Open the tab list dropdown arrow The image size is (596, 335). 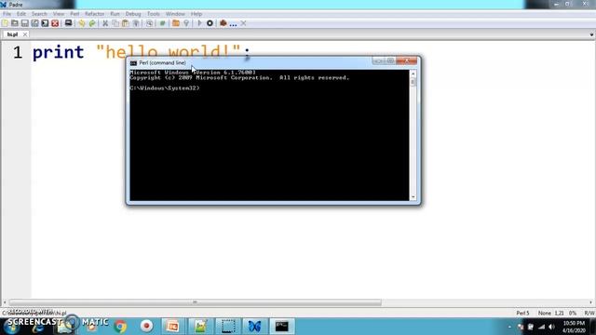(x=591, y=34)
